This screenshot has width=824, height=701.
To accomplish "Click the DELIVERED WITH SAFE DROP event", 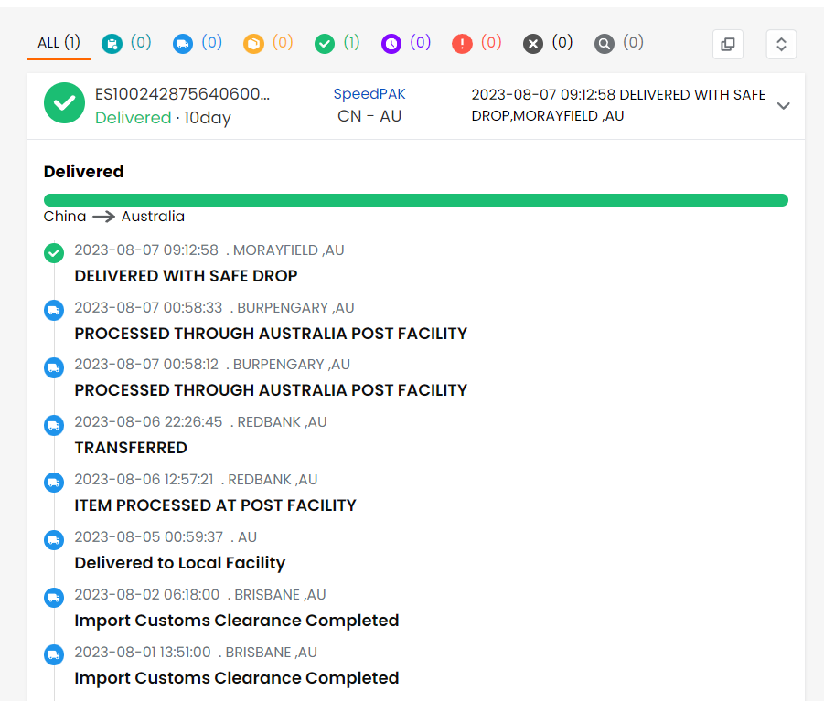I will point(186,275).
